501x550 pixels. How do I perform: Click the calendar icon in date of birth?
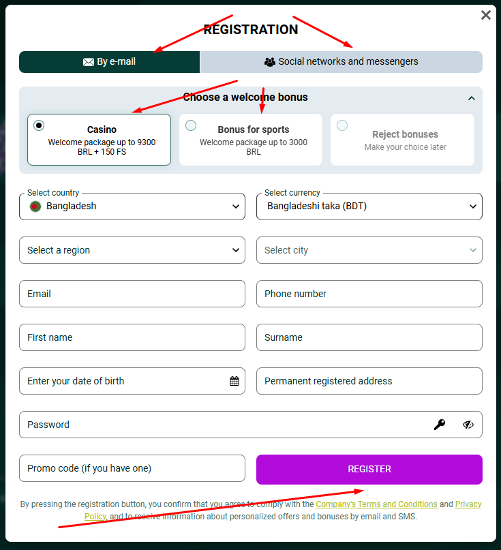pos(234,381)
